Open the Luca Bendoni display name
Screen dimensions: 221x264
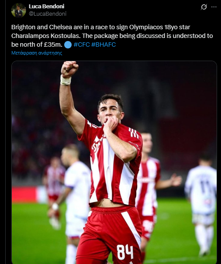click(x=46, y=6)
